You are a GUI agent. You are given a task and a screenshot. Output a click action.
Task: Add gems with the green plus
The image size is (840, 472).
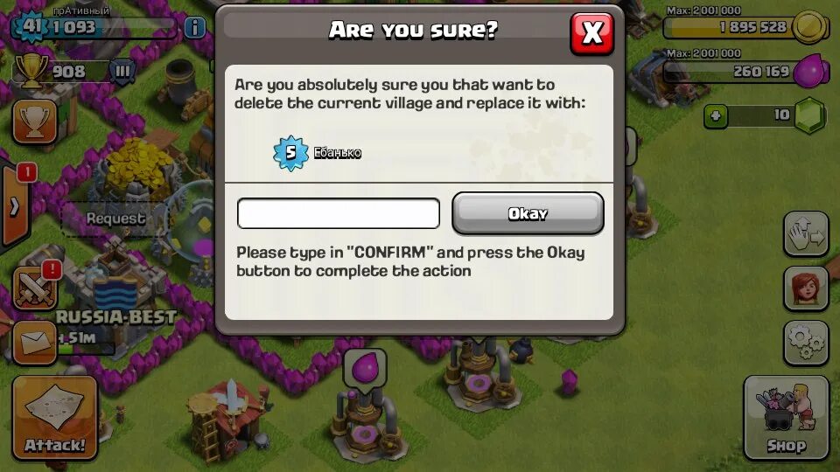pyautogui.click(x=716, y=115)
